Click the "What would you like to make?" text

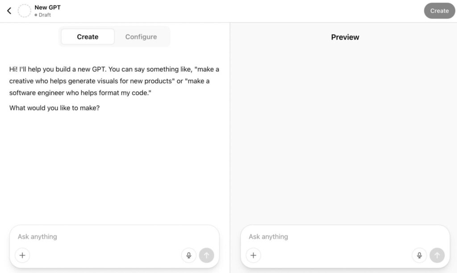(x=54, y=108)
